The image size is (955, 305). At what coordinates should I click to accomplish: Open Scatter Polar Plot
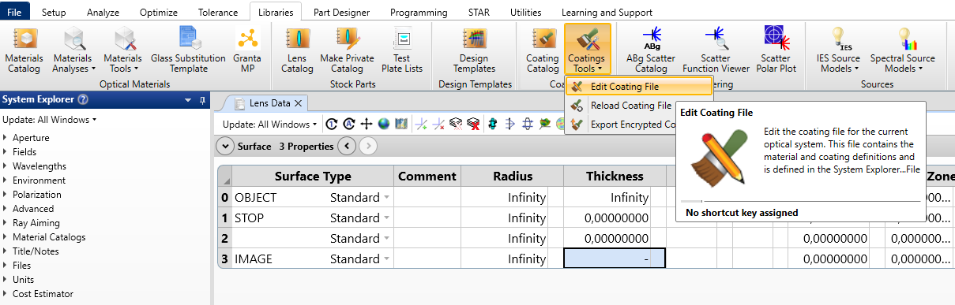(775, 51)
